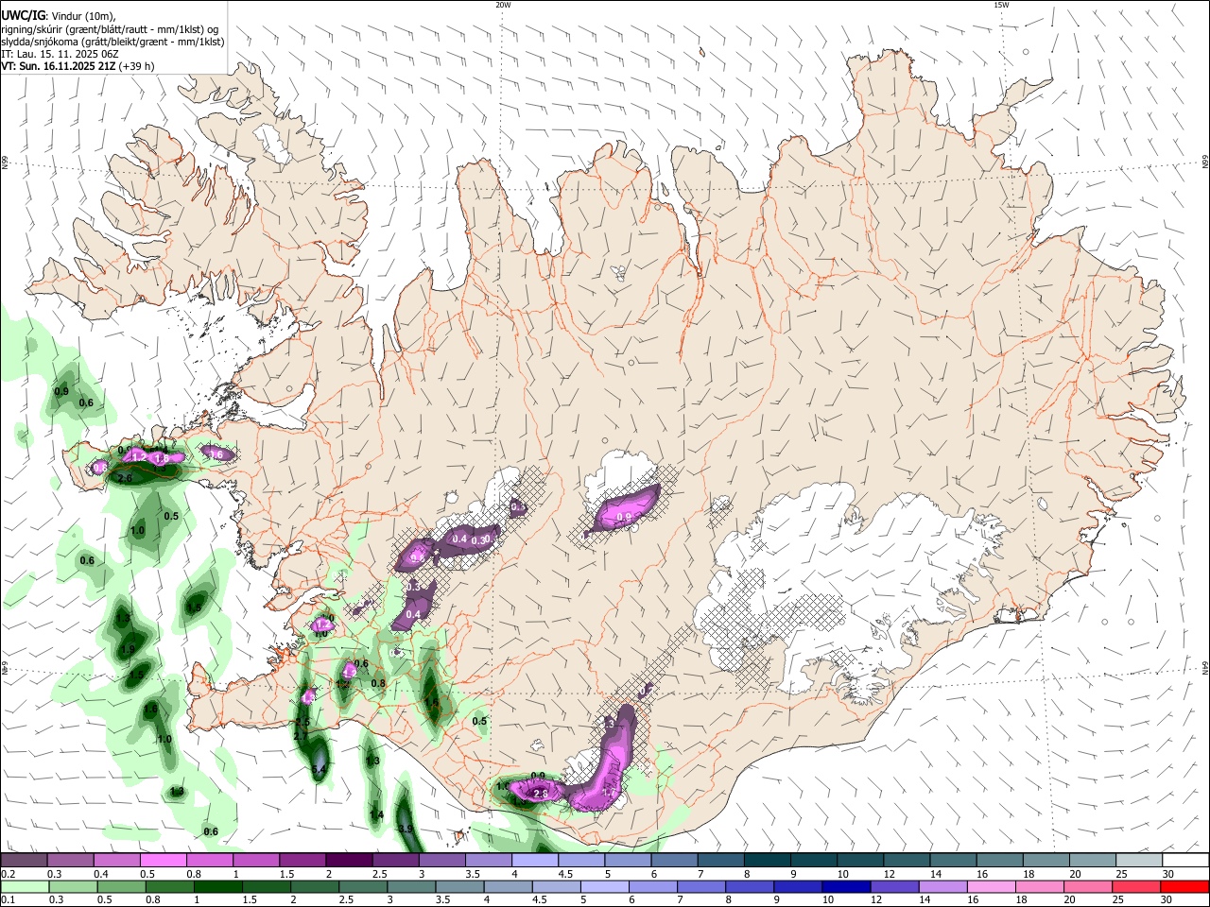Click the 20W longitude label at the top
1210x907 pixels.
[x=503, y=5]
